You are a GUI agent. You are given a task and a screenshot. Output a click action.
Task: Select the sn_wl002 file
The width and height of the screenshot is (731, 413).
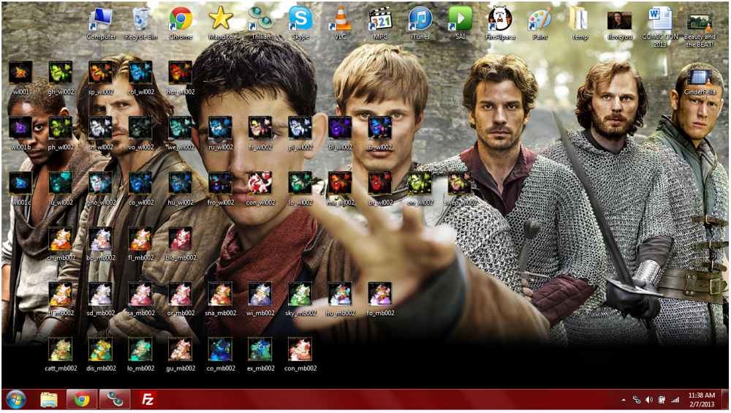click(x=101, y=134)
